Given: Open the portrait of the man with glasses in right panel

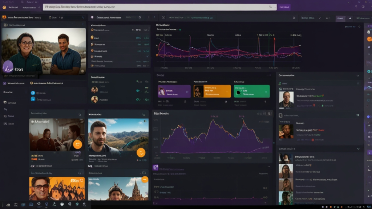Looking at the screenshot, I should click(x=286, y=100).
